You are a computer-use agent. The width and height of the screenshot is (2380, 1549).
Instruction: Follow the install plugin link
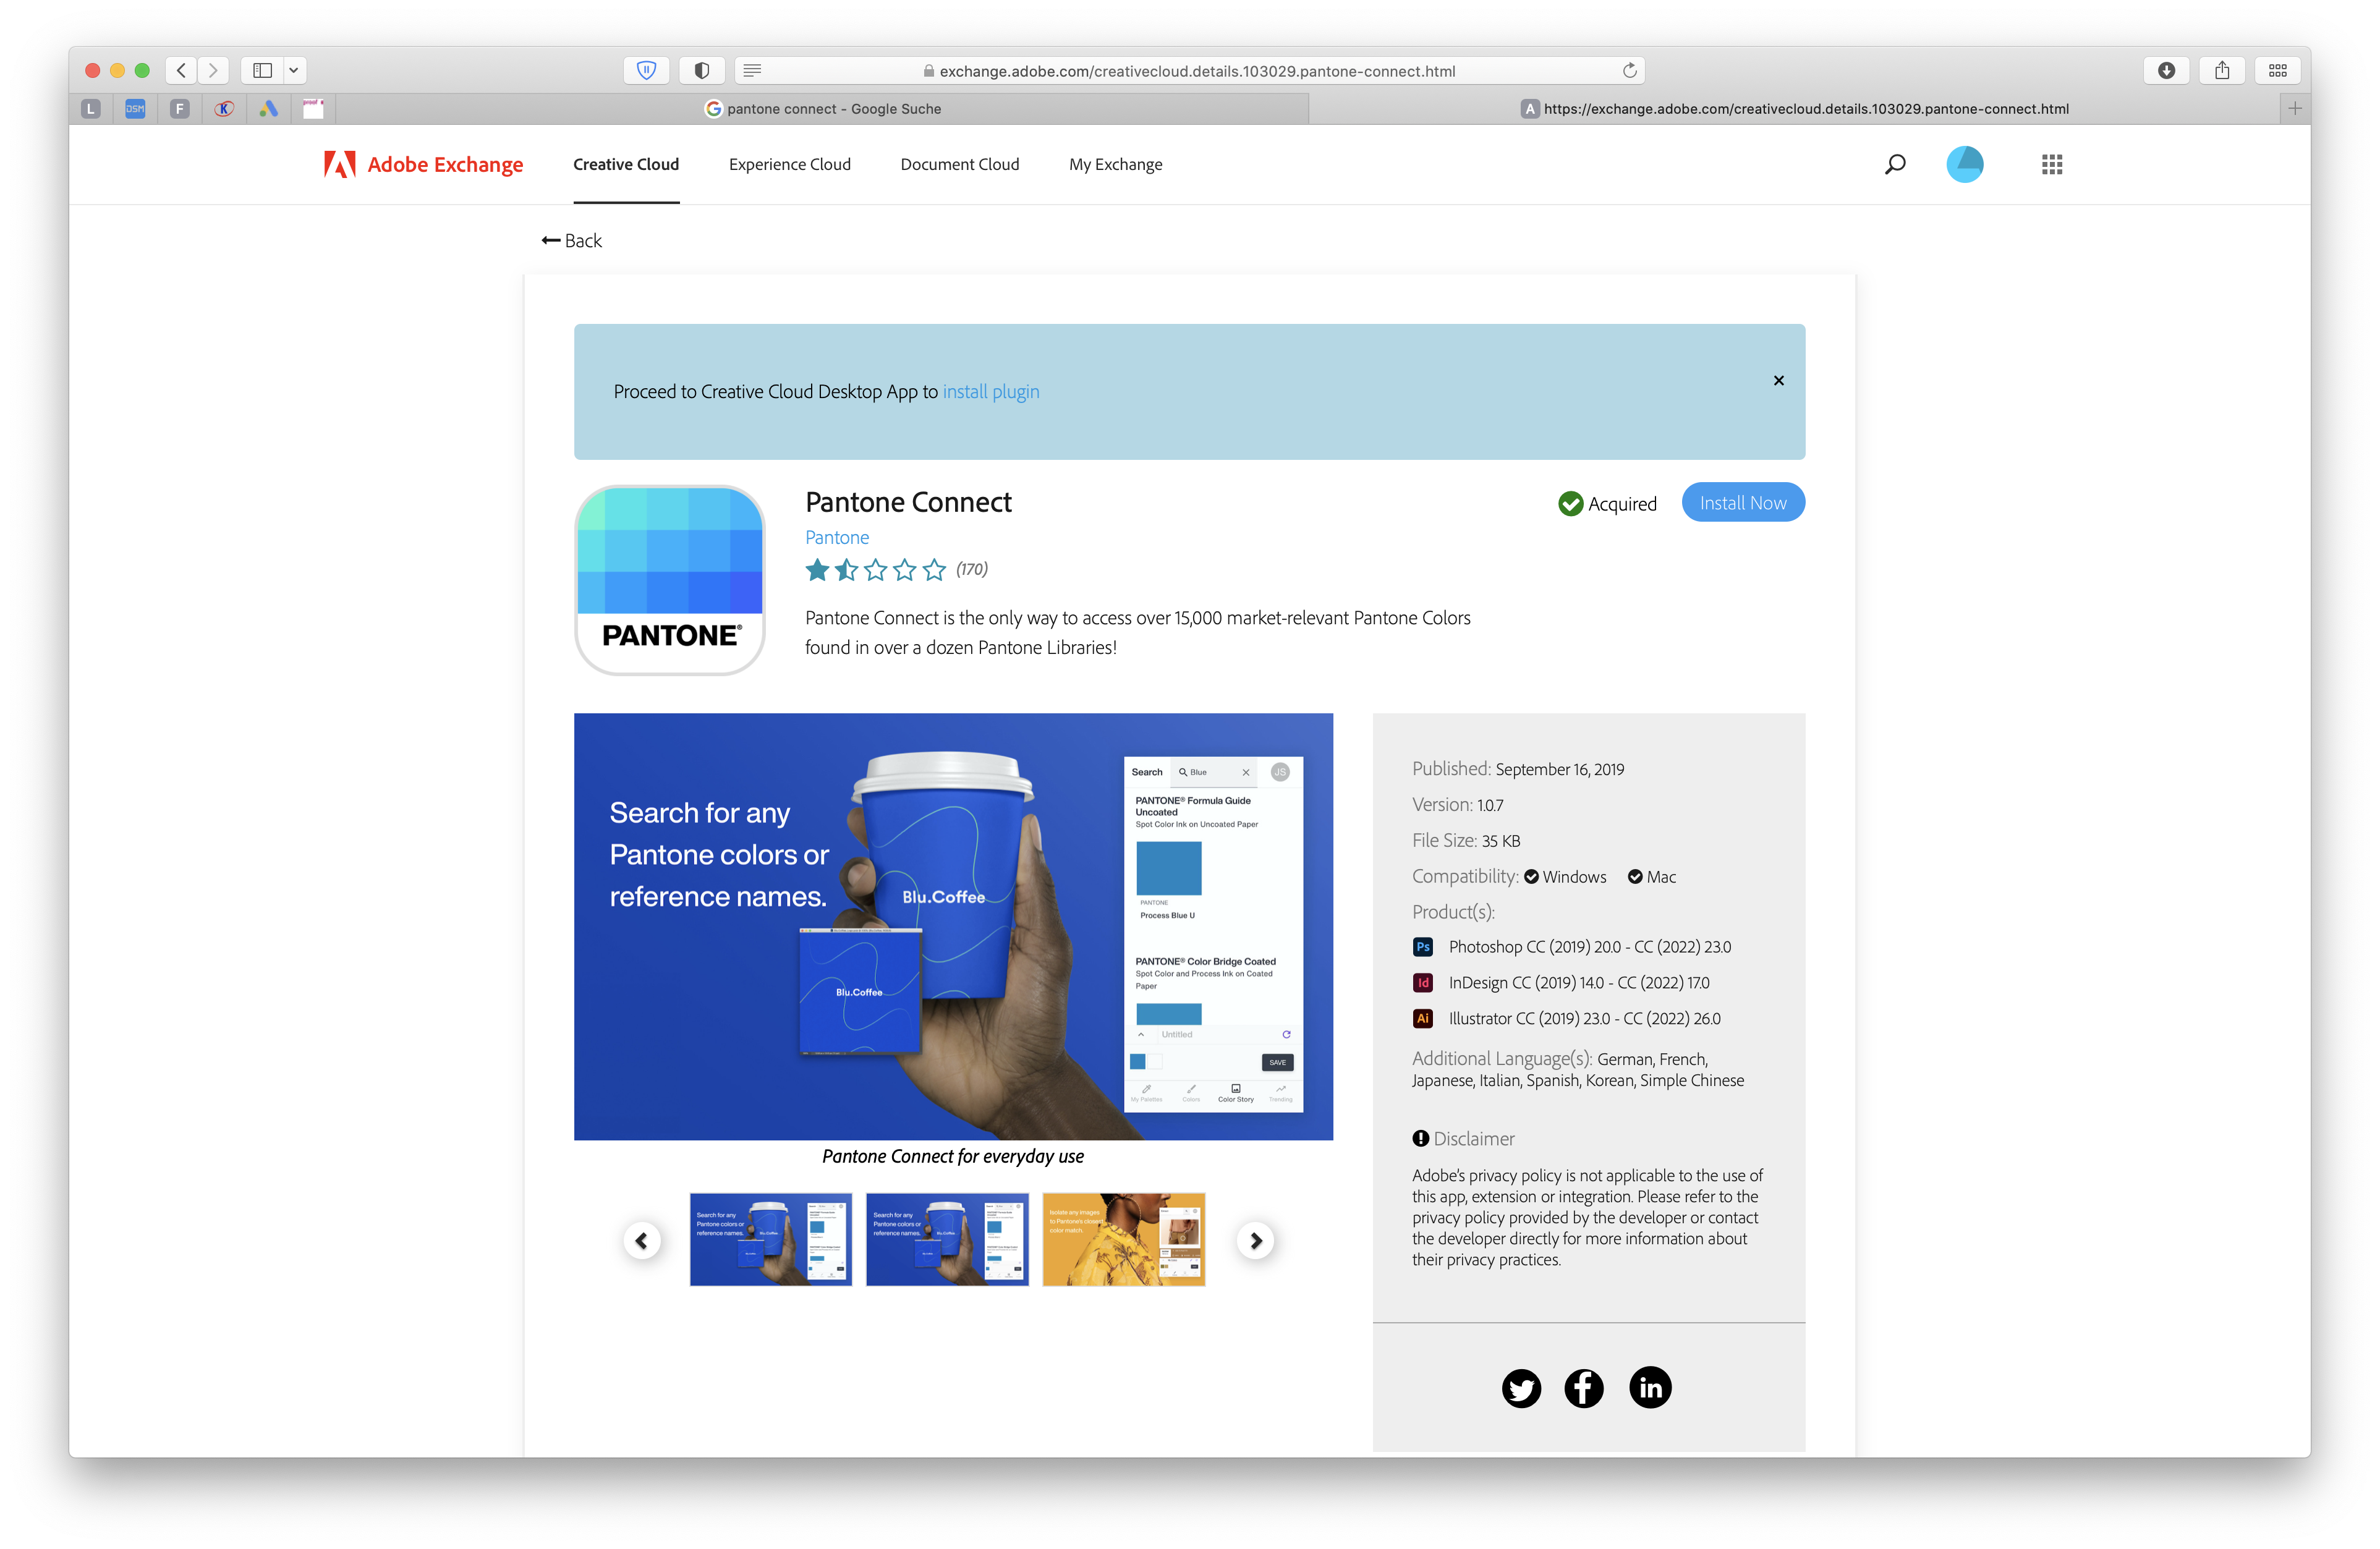990,391
